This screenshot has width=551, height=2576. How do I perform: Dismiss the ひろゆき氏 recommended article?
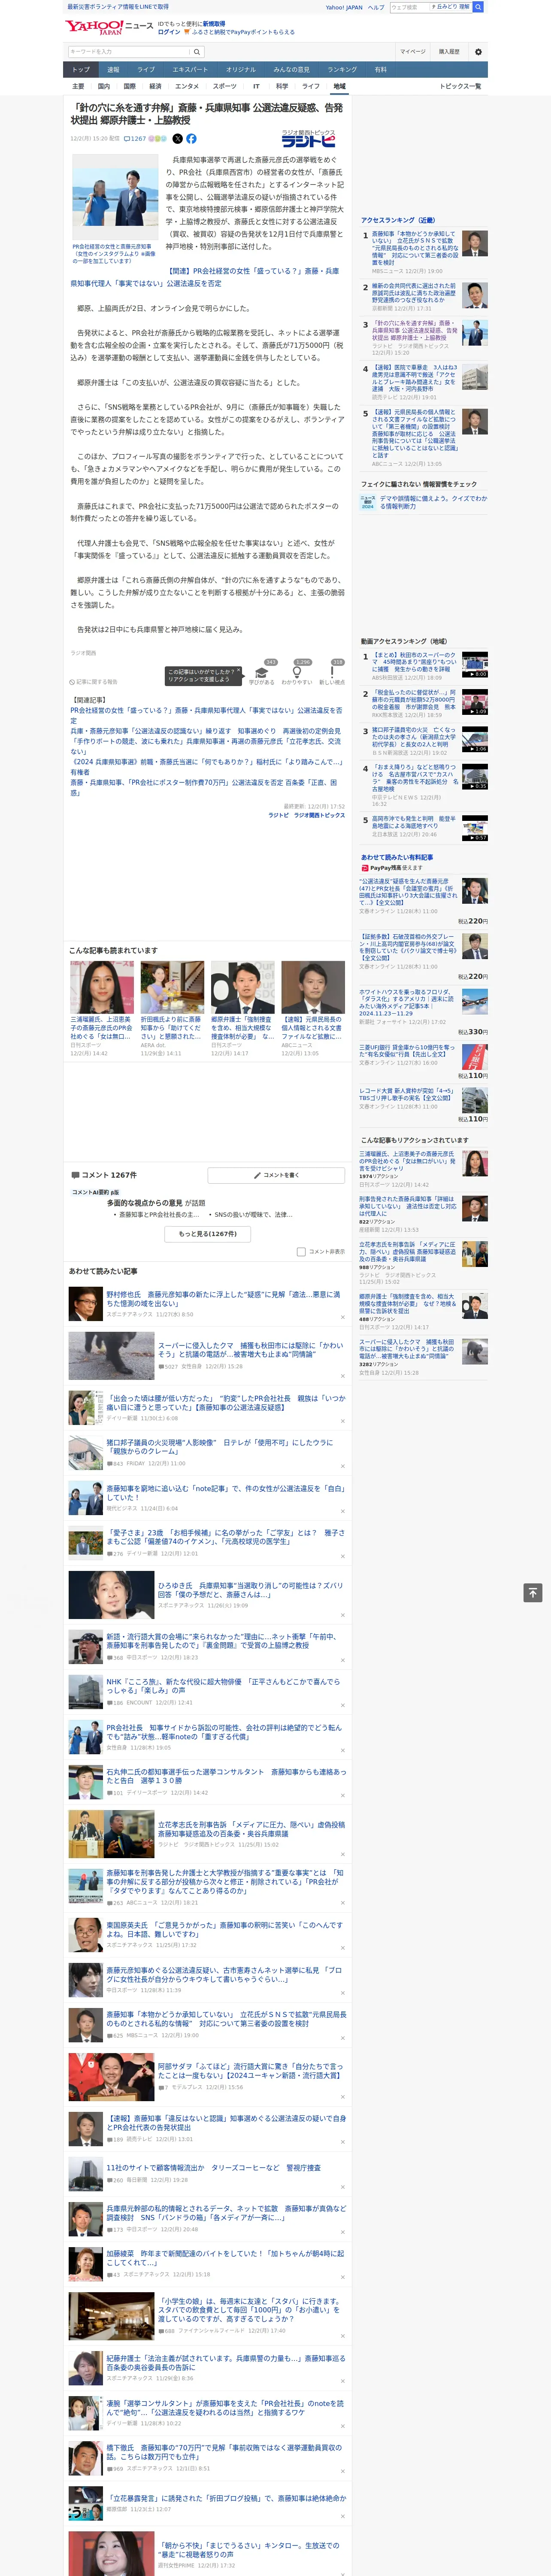pos(342,1616)
